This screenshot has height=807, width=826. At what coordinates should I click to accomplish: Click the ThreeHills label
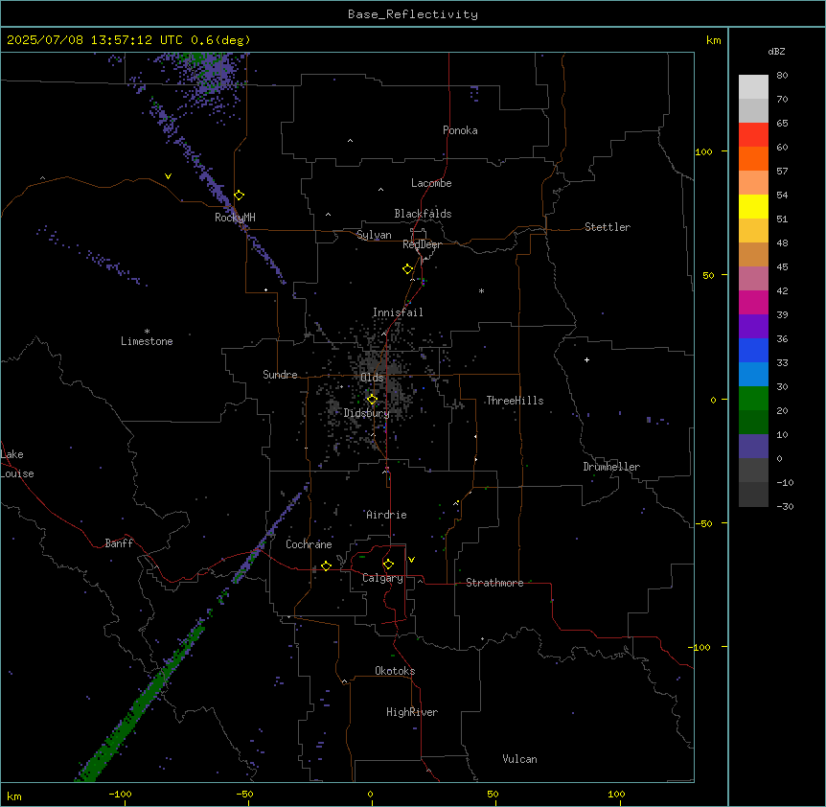tap(515, 401)
